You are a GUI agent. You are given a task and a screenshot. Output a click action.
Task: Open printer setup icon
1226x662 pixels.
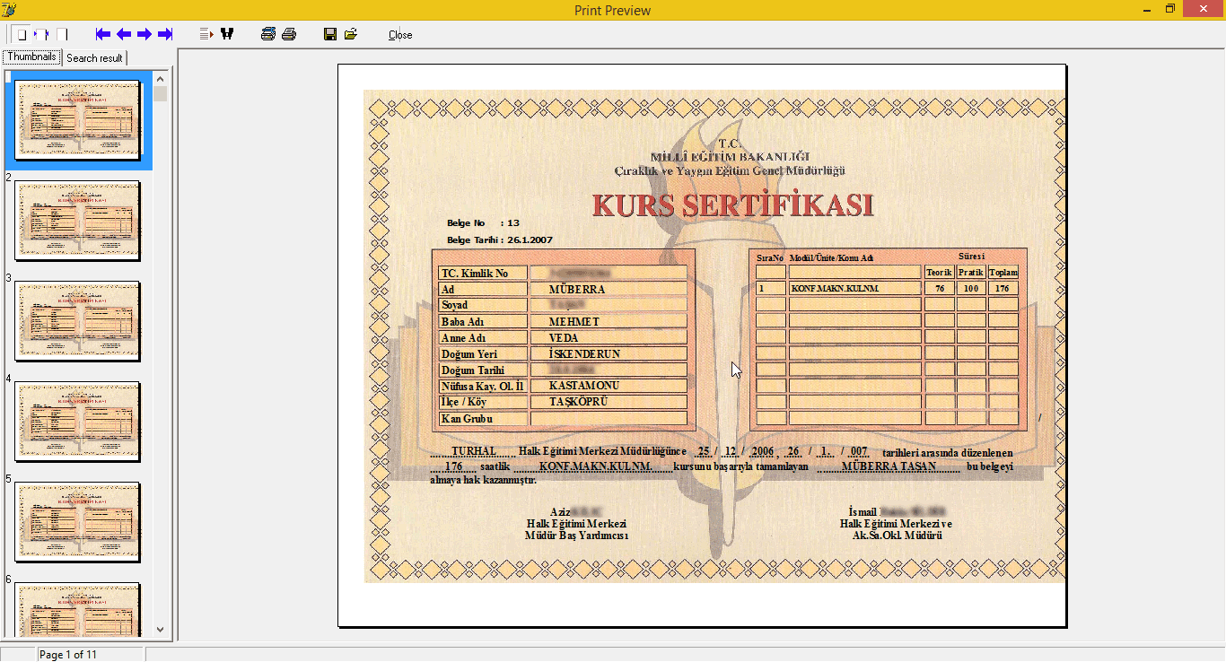tap(268, 34)
